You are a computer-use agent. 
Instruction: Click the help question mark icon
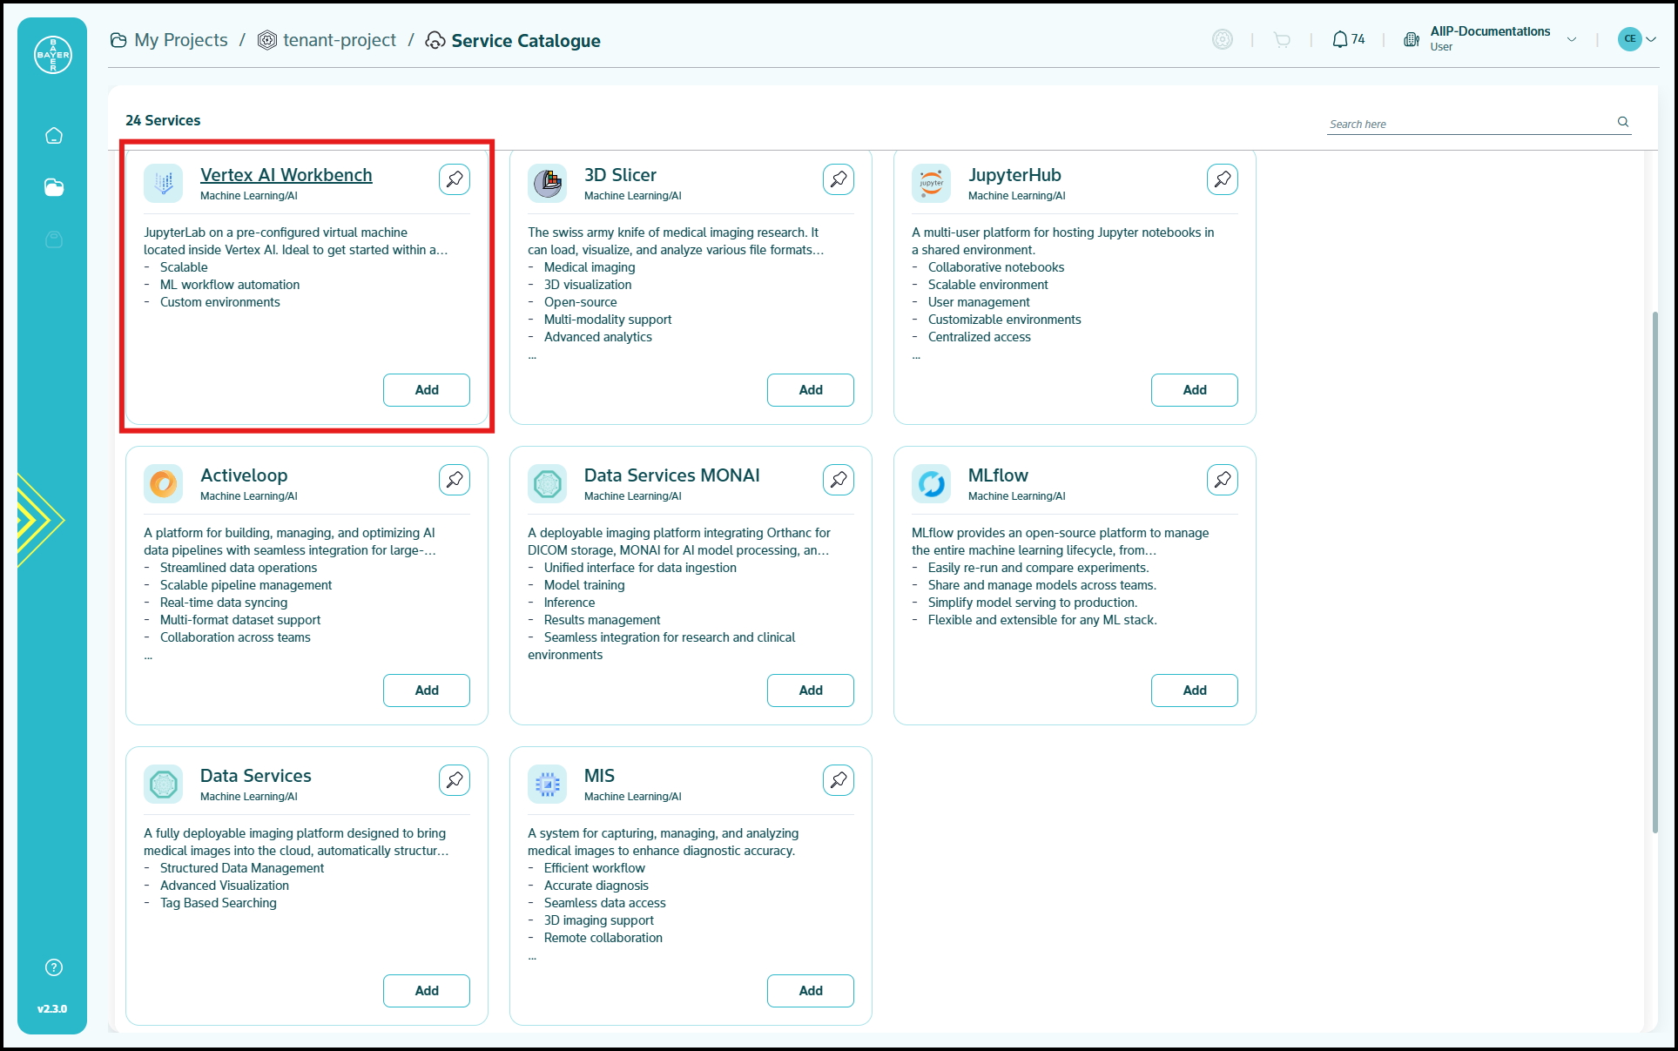tap(54, 967)
